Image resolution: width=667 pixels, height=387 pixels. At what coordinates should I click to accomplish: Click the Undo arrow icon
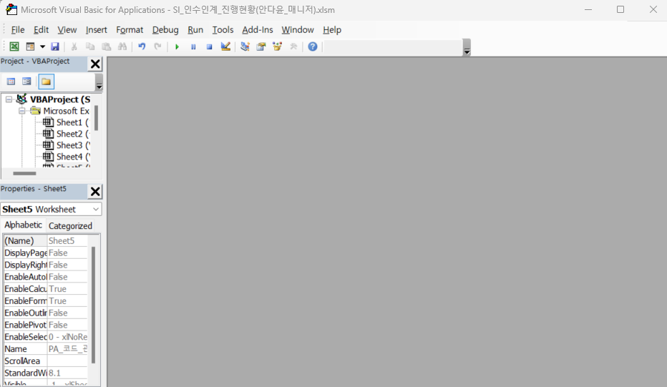[142, 46]
